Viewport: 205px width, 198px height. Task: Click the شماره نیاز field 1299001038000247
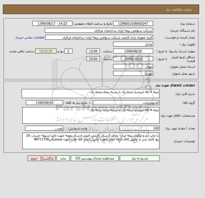[133, 24]
